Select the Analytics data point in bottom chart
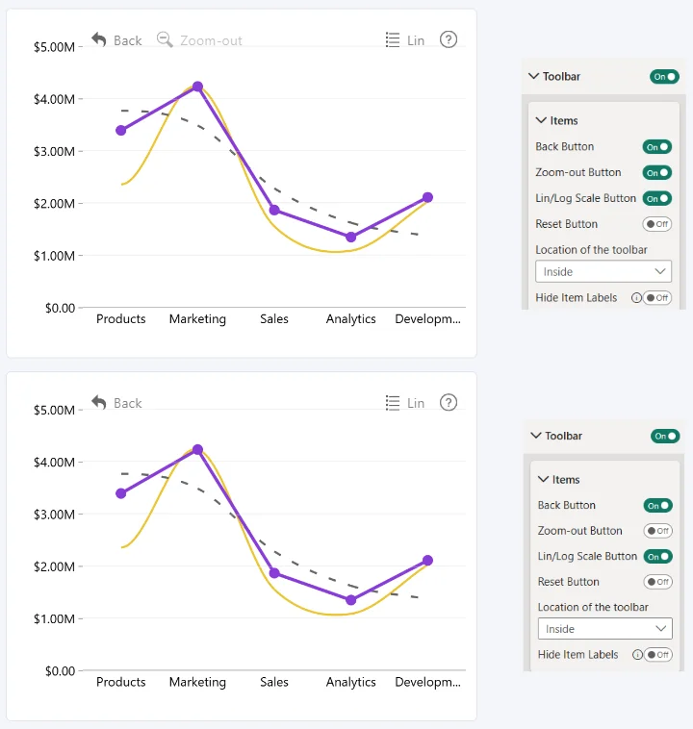Viewport: 693px width, 729px height. tap(351, 600)
